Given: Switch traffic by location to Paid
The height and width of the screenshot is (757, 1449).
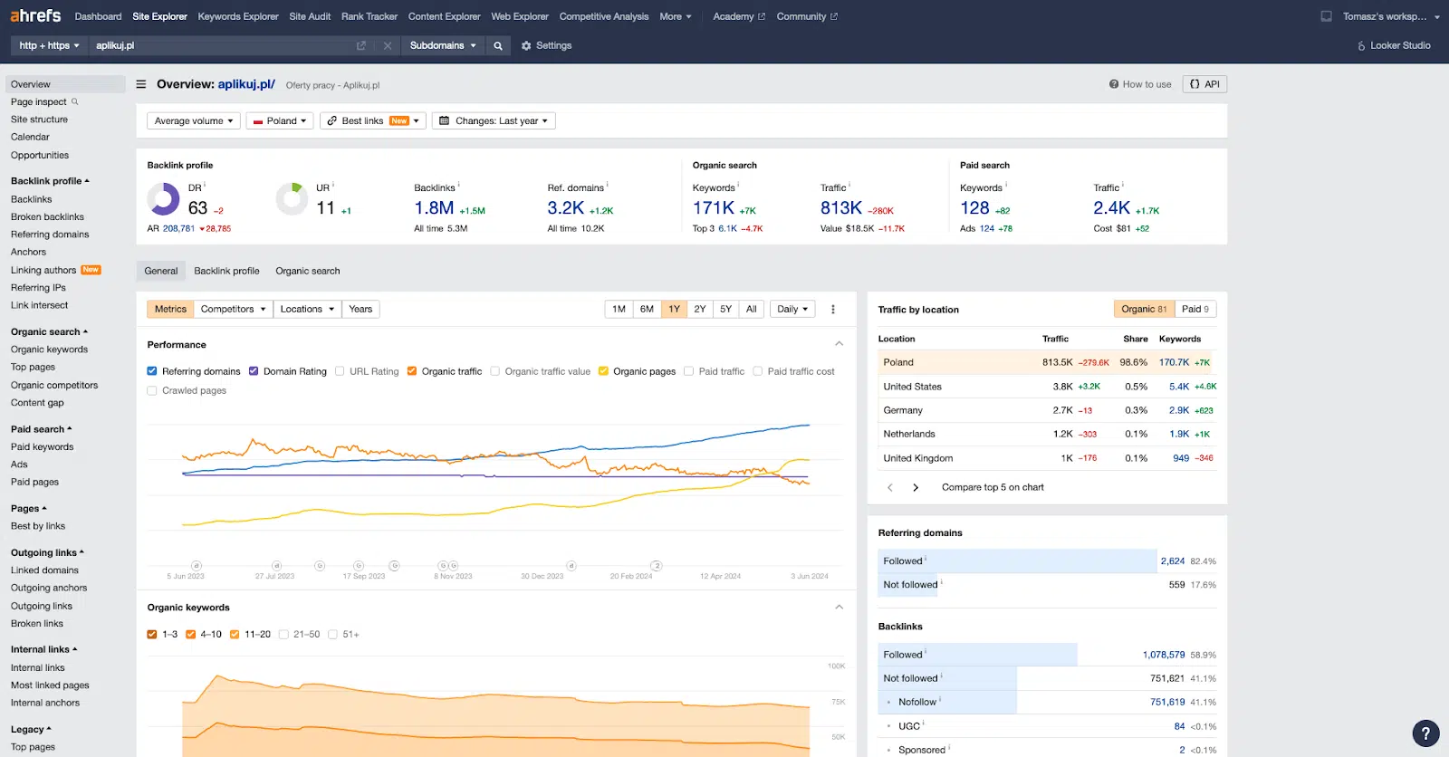Looking at the screenshot, I should [x=1195, y=309].
